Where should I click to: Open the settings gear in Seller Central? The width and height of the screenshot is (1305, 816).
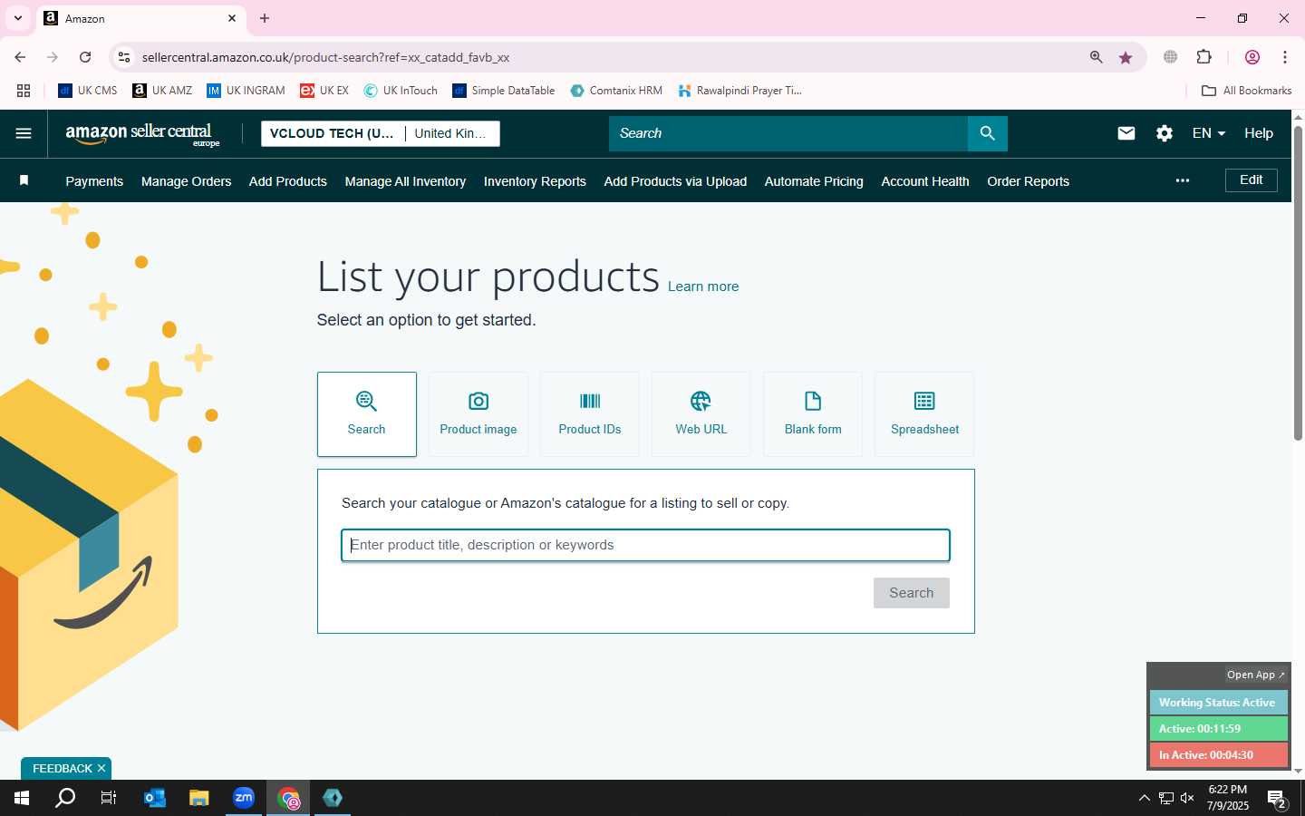pyautogui.click(x=1164, y=133)
